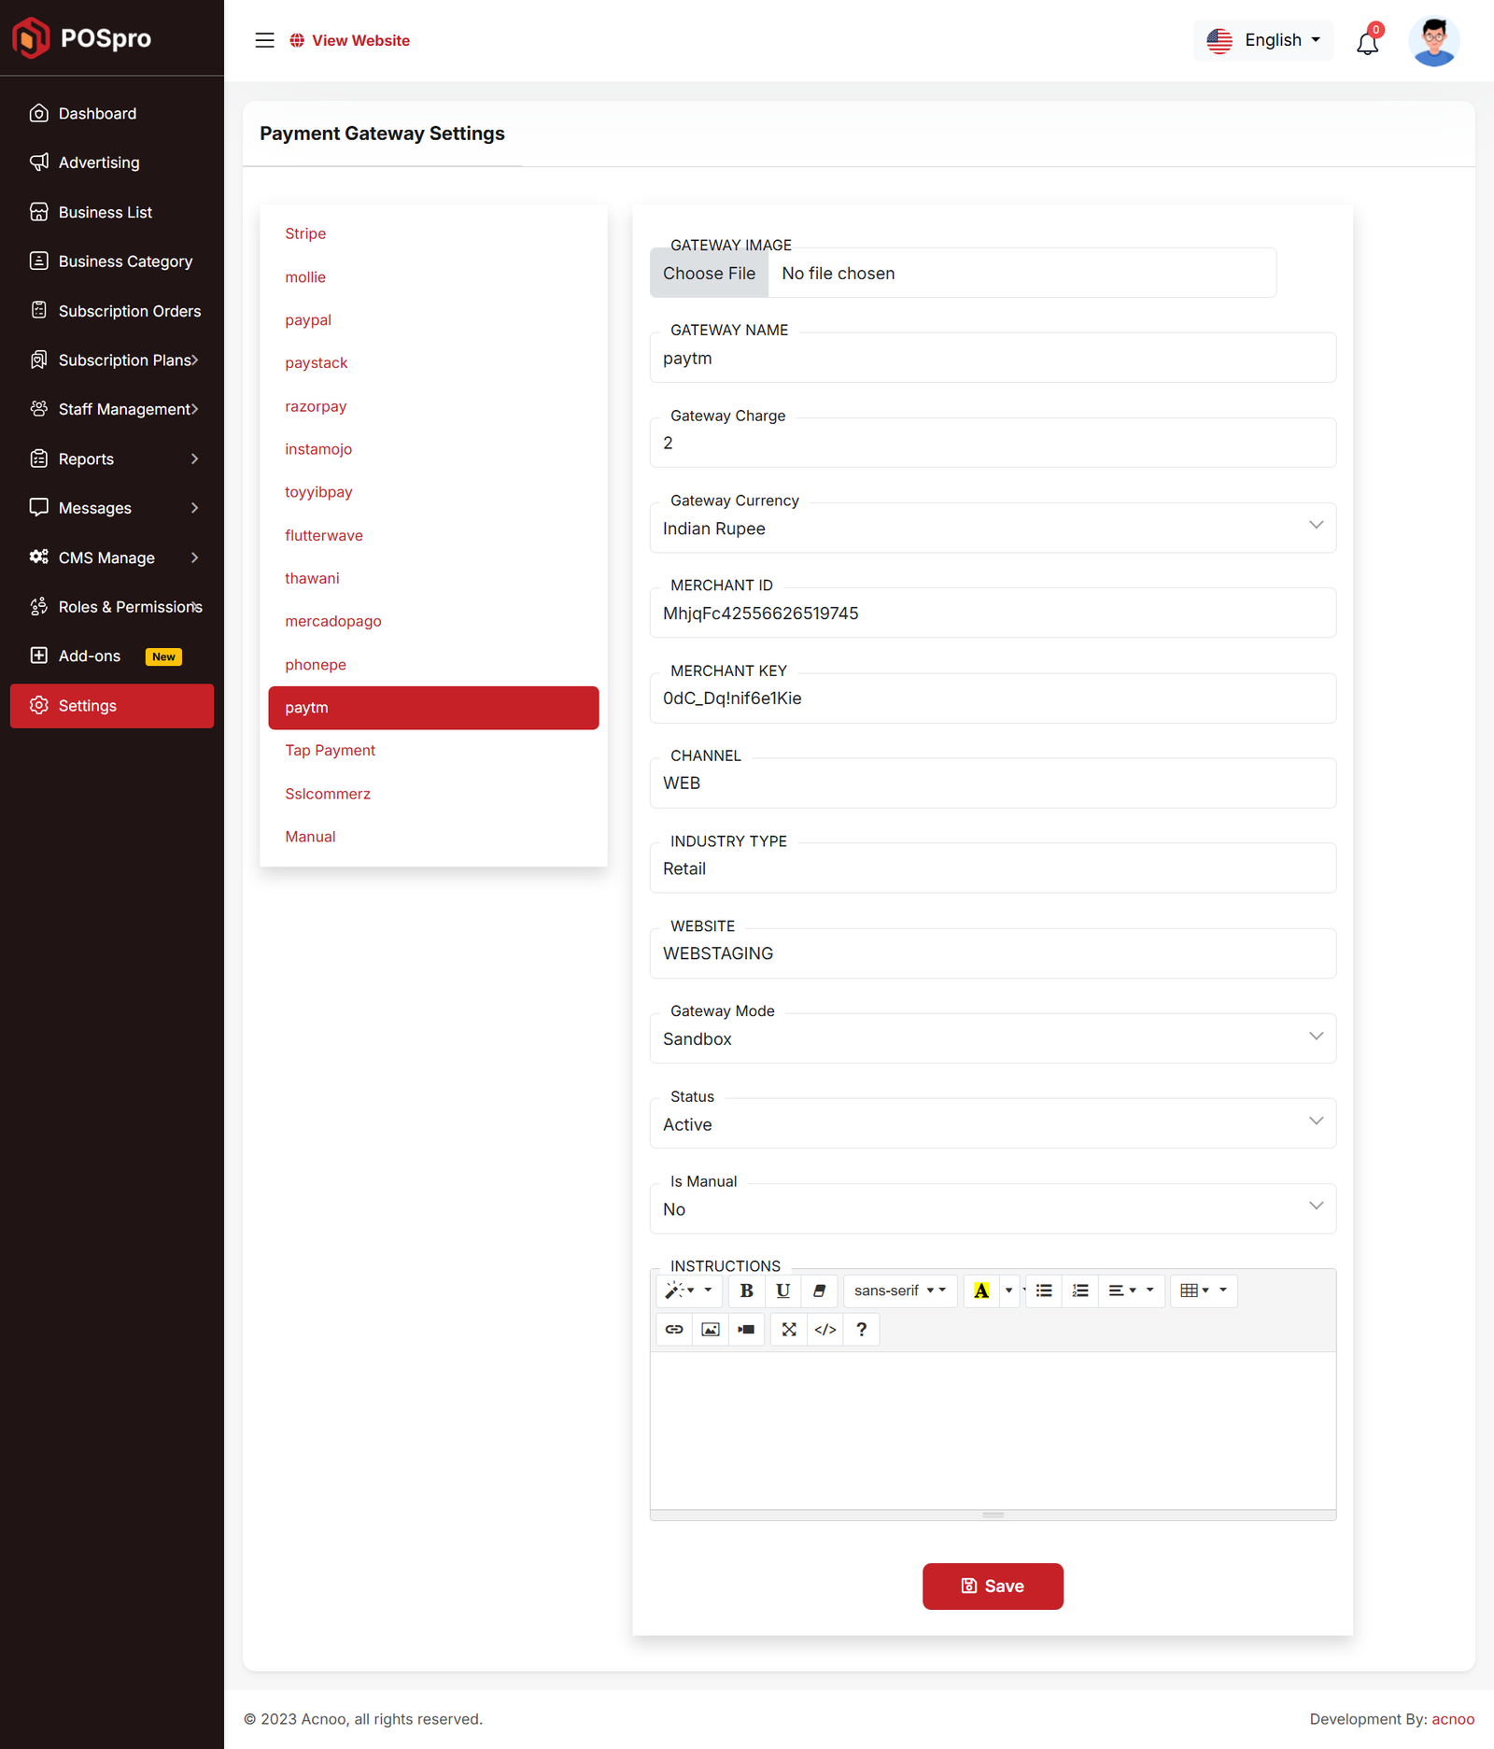Apply underline in the editor toolbar

(782, 1291)
